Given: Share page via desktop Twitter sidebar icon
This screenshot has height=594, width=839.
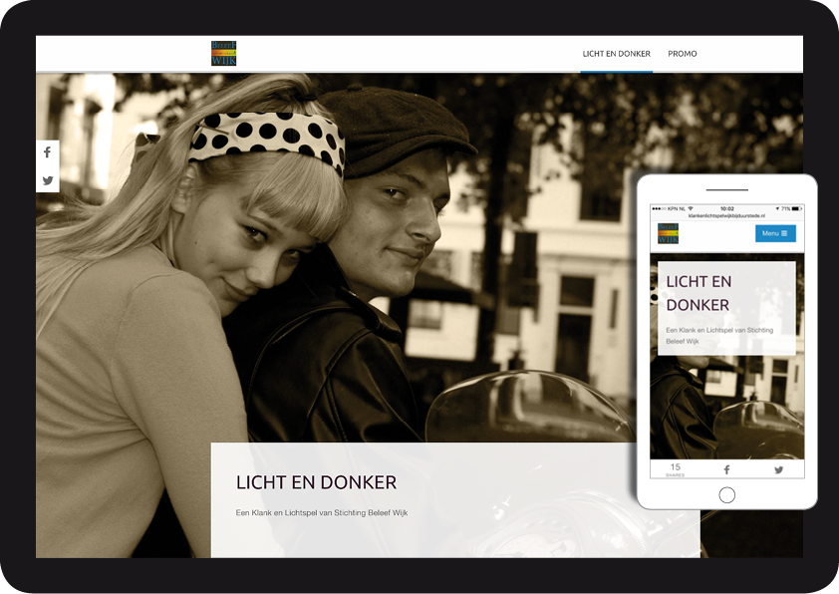Looking at the screenshot, I should (x=47, y=180).
